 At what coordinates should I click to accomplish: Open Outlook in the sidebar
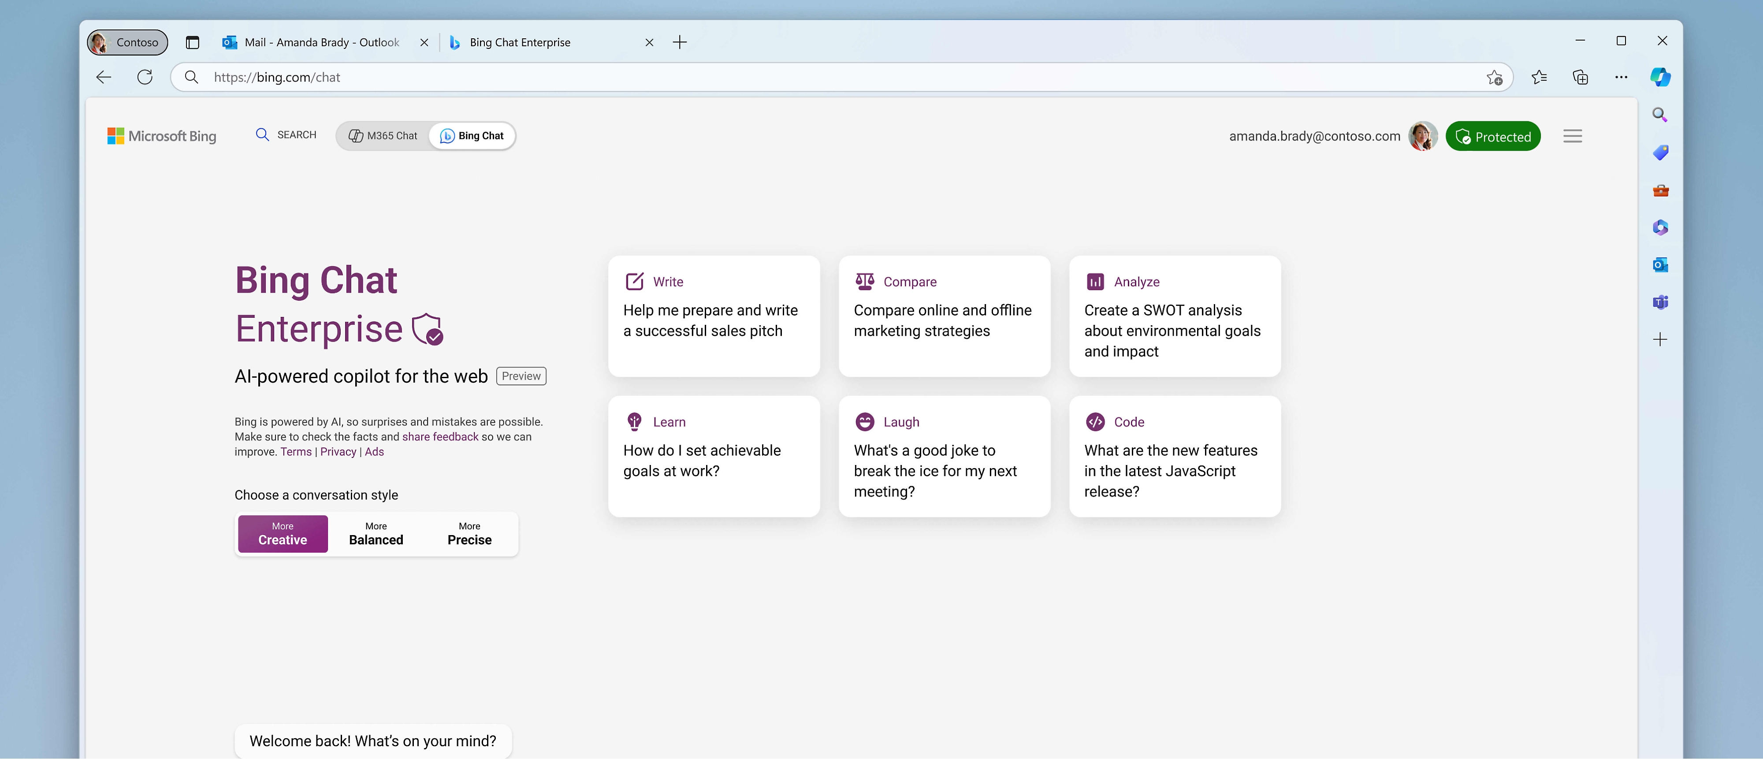click(1660, 265)
